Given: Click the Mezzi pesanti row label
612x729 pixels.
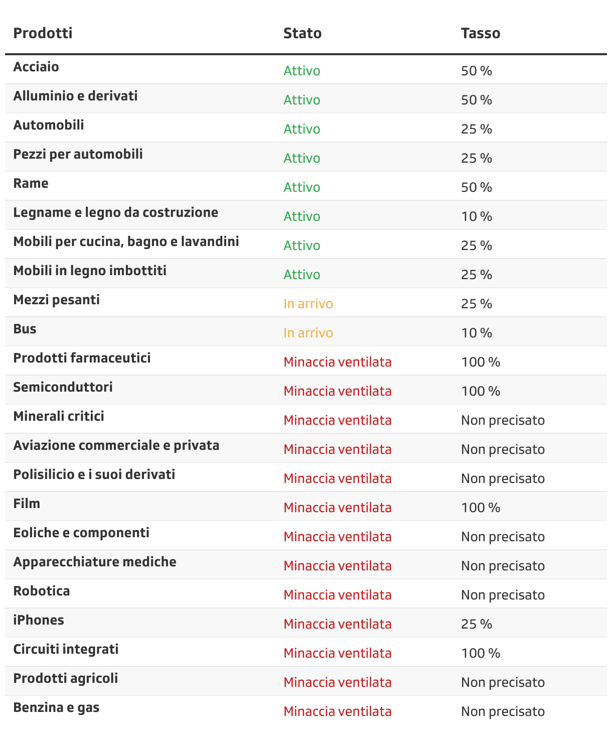Looking at the screenshot, I should (56, 300).
